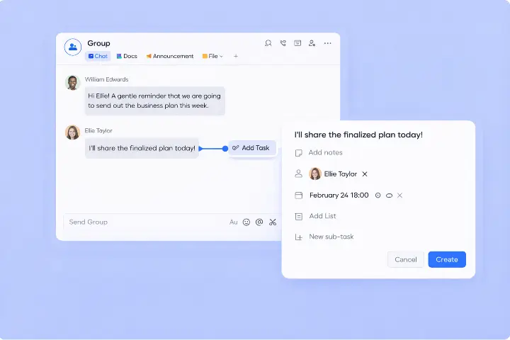Open the emoji picker in message box
510x340 pixels.
[x=246, y=222]
